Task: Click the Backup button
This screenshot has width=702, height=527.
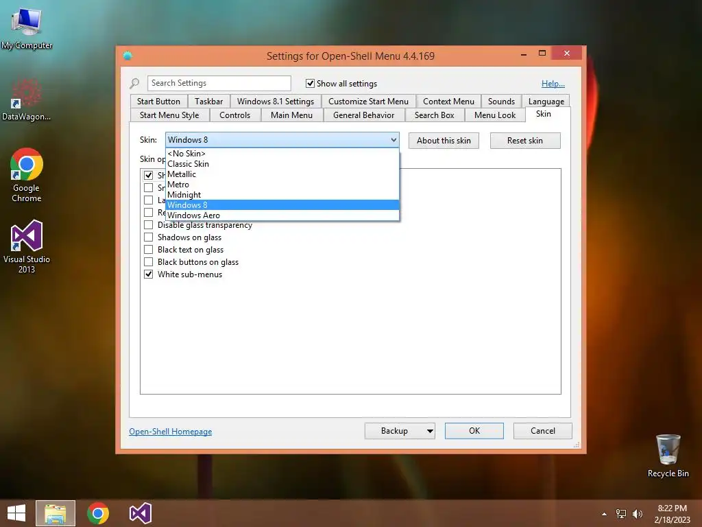Action: tap(394, 431)
